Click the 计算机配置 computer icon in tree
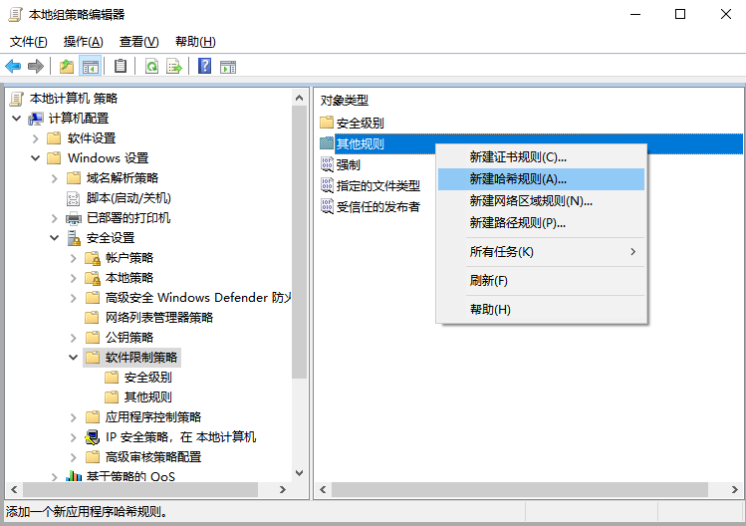 (36, 119)
